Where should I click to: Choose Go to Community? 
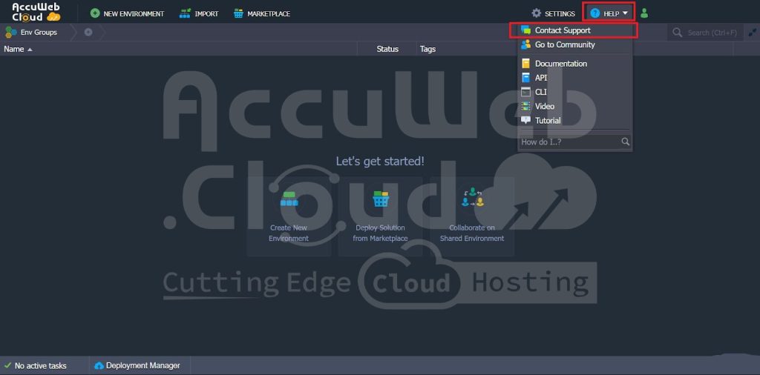coord(564,44)
